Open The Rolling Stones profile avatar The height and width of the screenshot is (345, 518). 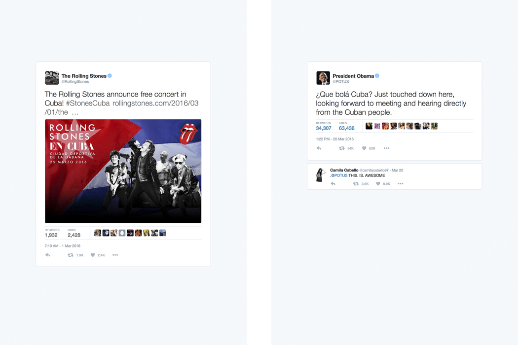(52, 78)
